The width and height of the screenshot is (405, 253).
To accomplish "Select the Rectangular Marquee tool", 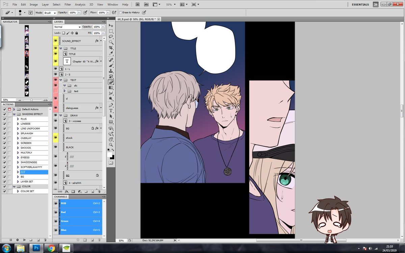I will point(111,31).
